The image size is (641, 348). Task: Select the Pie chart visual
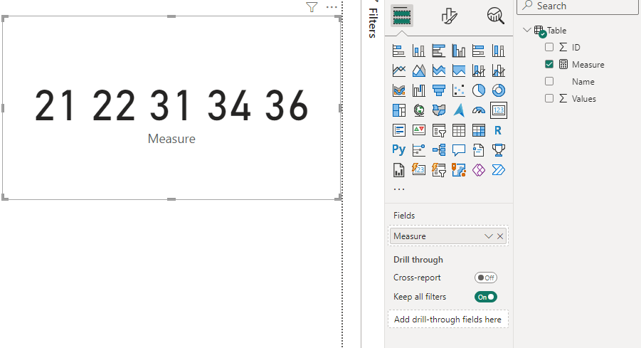click(478, 90)
